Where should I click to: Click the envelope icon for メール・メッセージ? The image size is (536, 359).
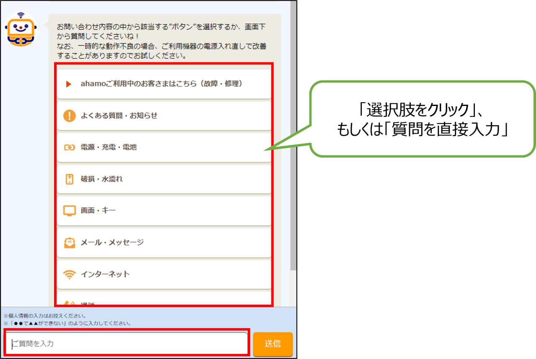(x=69, y=243)
